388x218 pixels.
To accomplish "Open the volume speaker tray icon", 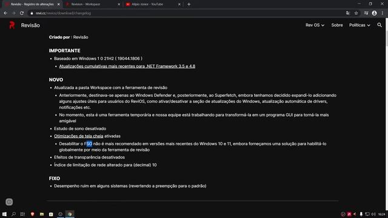I will click(373, 214).
